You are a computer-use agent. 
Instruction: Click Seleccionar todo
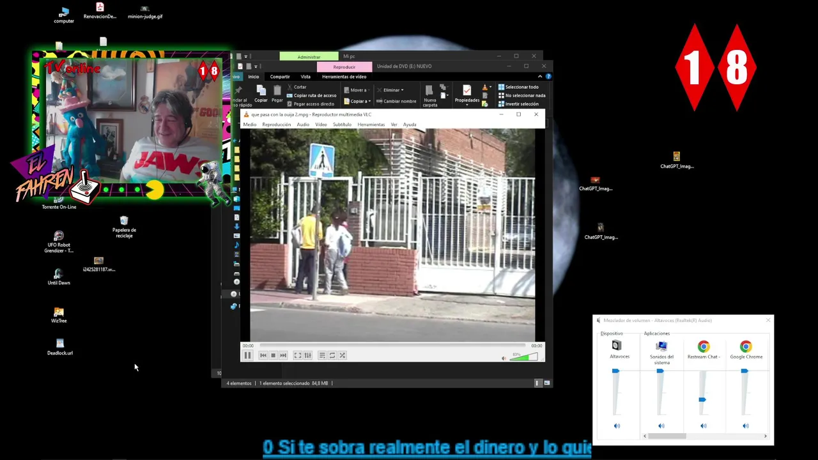point(518,87)
